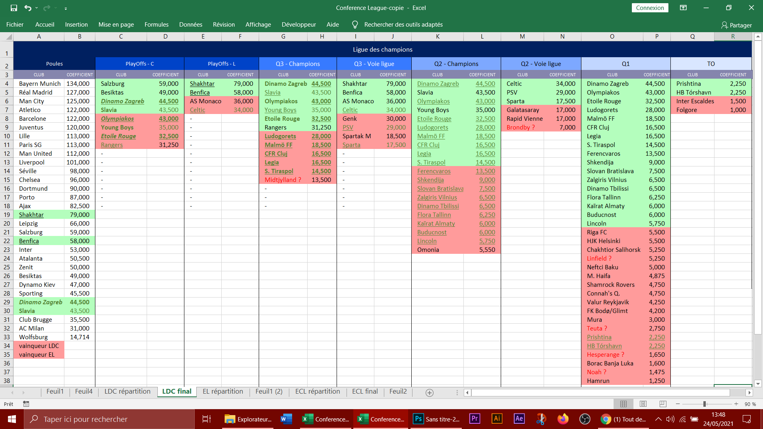Image resolution: width=763 pixels, height=429 pixels.
Task: Click the Rechercher des outils adaptés field
Action: click(403, 25)
